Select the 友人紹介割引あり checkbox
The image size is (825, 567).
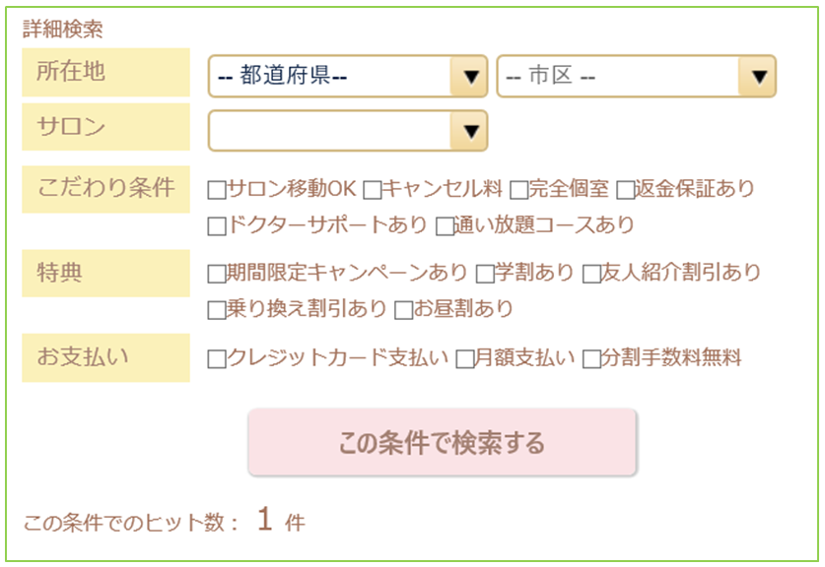point(592,274)
